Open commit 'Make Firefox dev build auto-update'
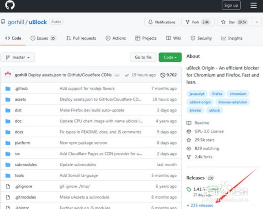Viewport: 263px width, 209px height. 92,110
